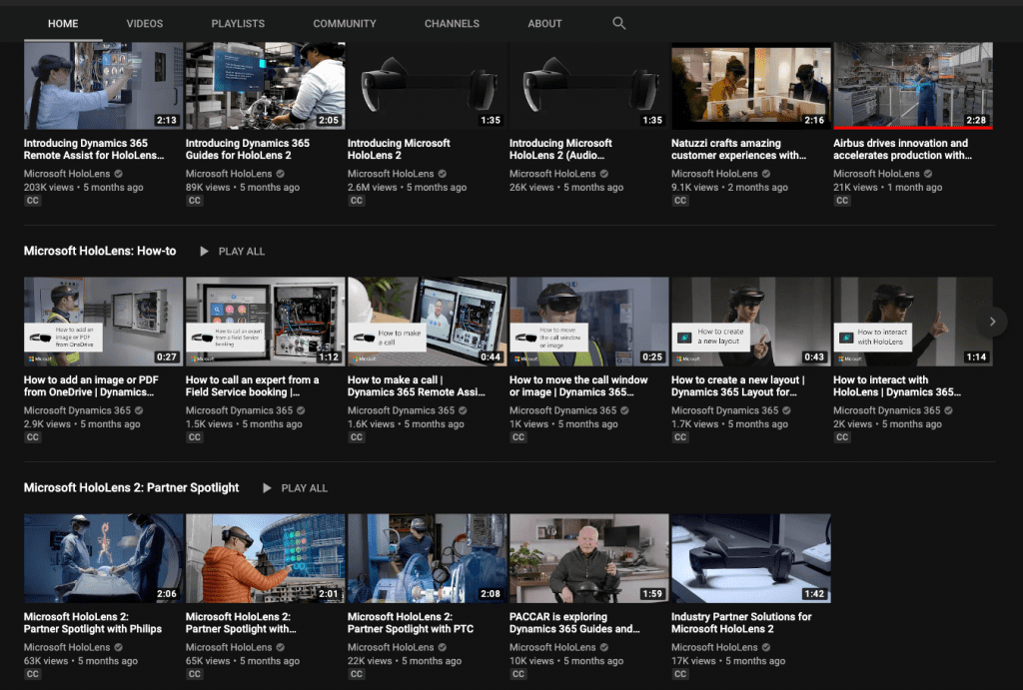
Task: Click Microsoft Dynamics 365 channel under OneDrive video
Action: click(77, 410)
